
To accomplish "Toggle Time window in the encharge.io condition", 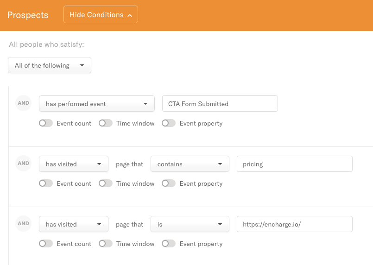I will pos(106,244).
